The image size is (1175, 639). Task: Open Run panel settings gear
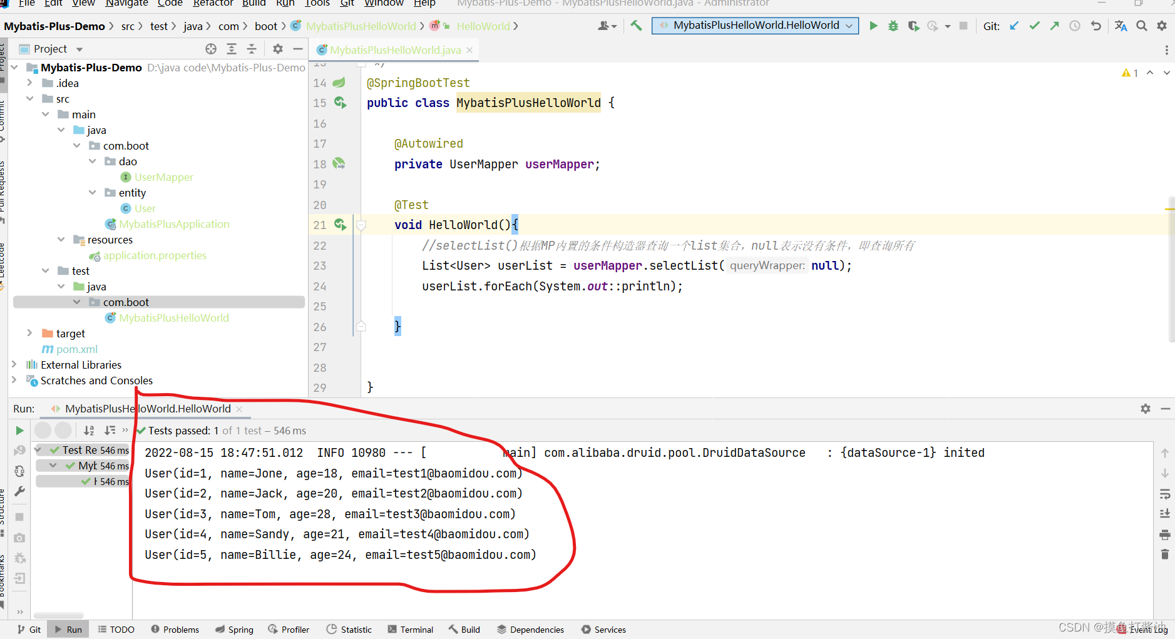pyautogui.click(x=1146, y=409)
